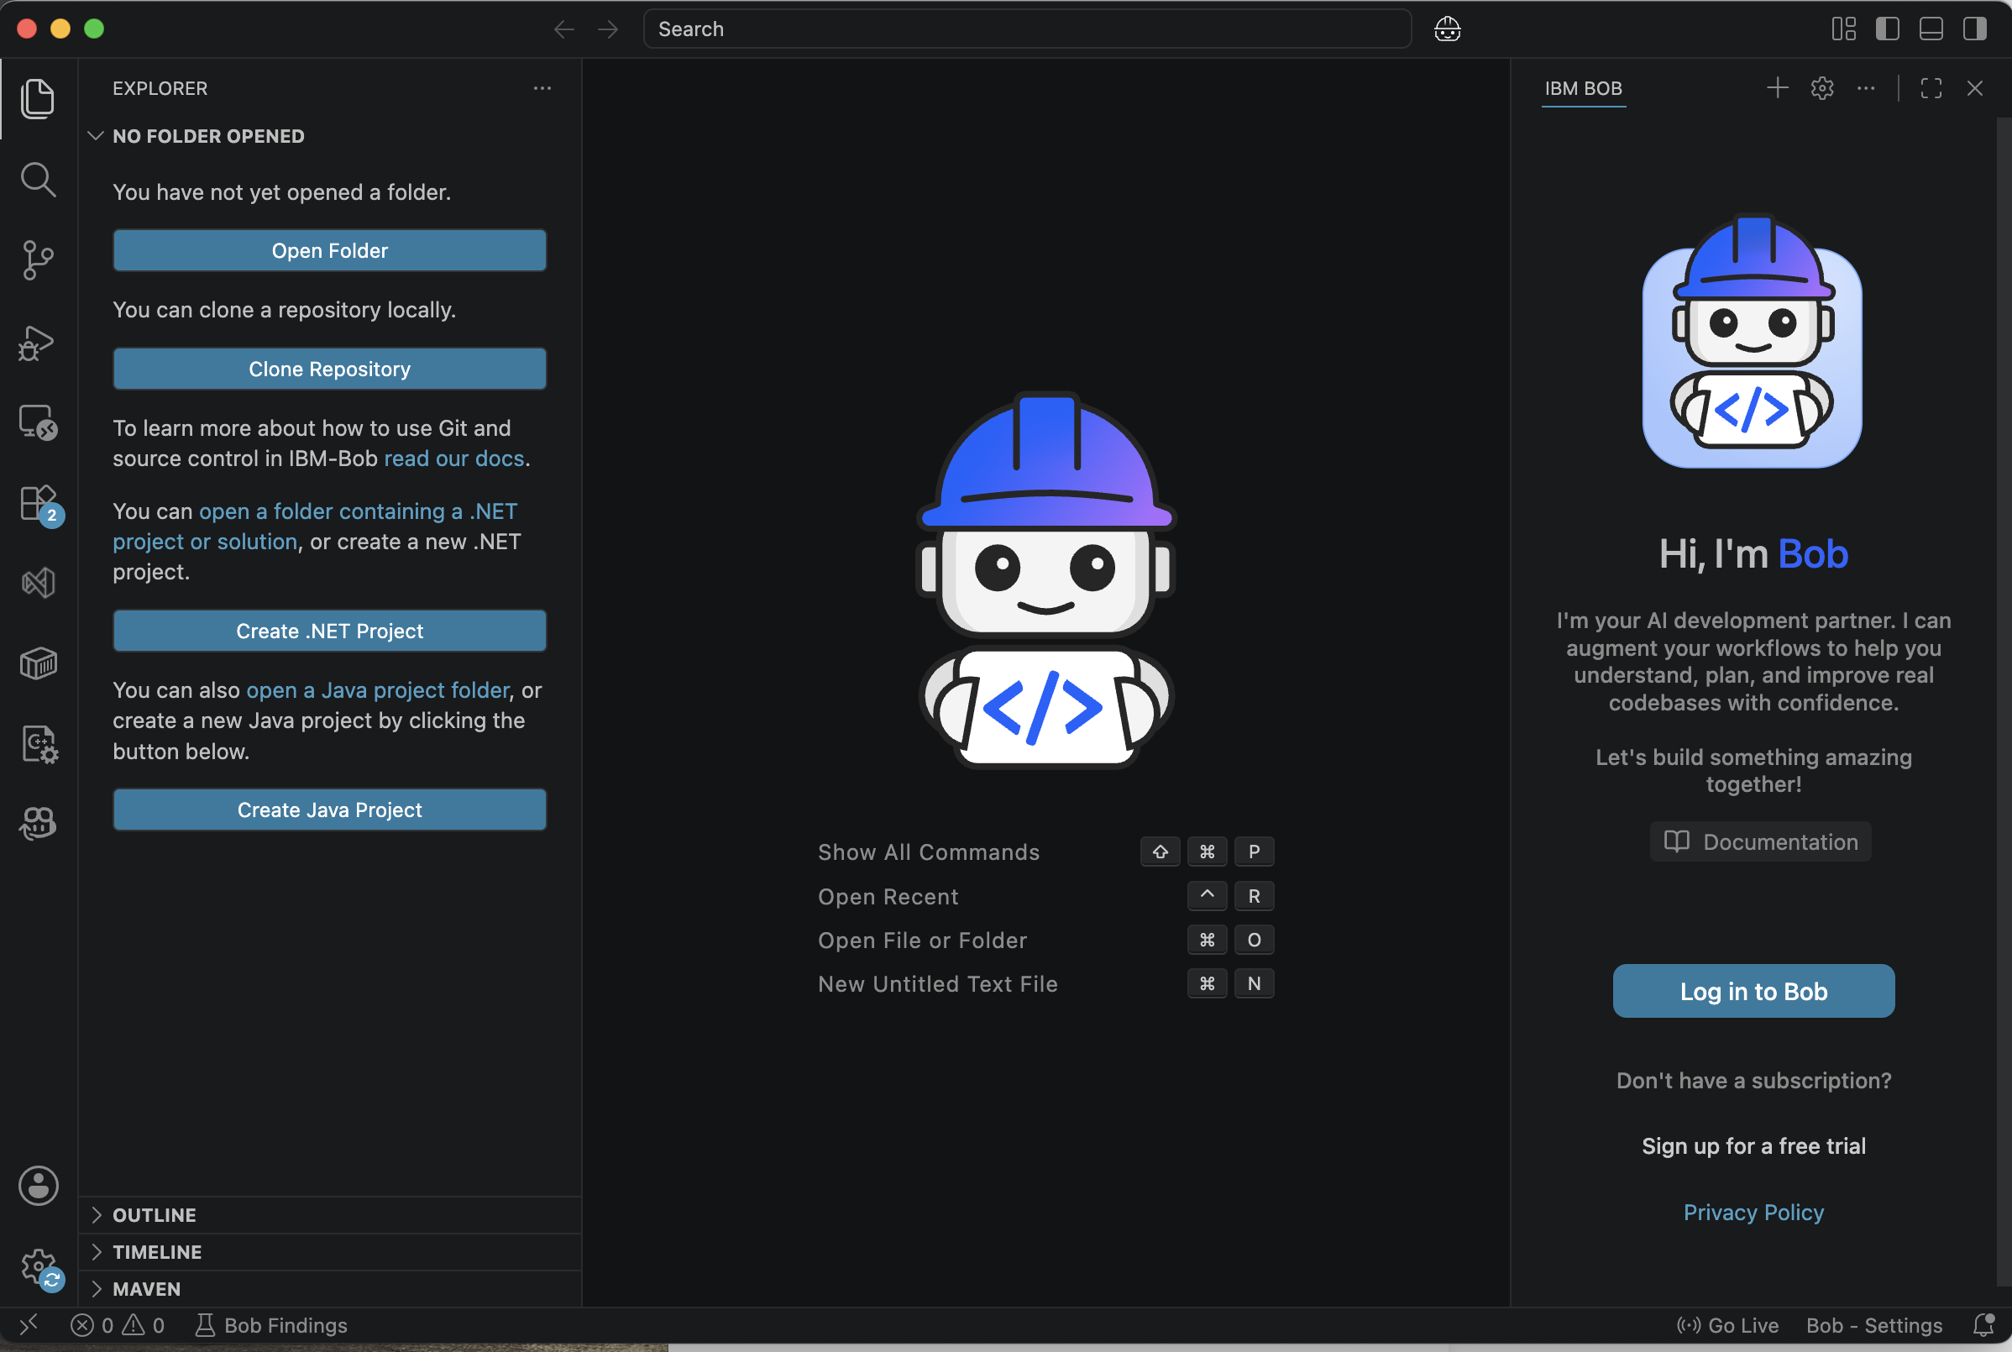This screenshot has height=1352, width=2012.
Task: Open the C++ file settings icon view
Action: [38, 744]
